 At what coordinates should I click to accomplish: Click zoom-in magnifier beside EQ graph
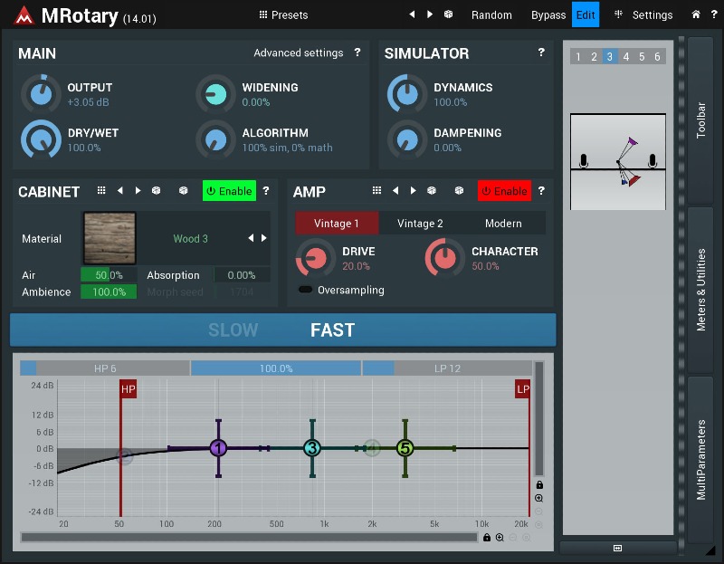coord(538,498)
